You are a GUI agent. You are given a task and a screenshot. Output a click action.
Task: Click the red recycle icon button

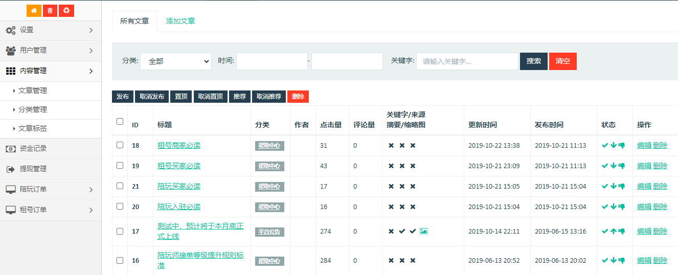point(66,10)
